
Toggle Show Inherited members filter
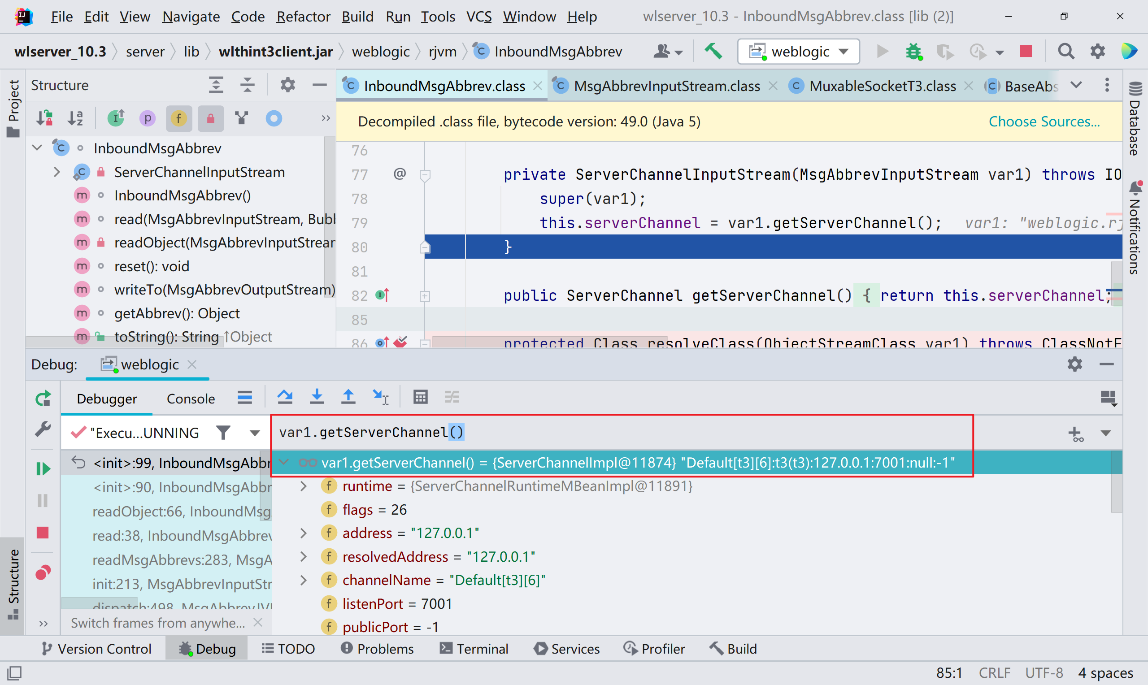point(116,118)
